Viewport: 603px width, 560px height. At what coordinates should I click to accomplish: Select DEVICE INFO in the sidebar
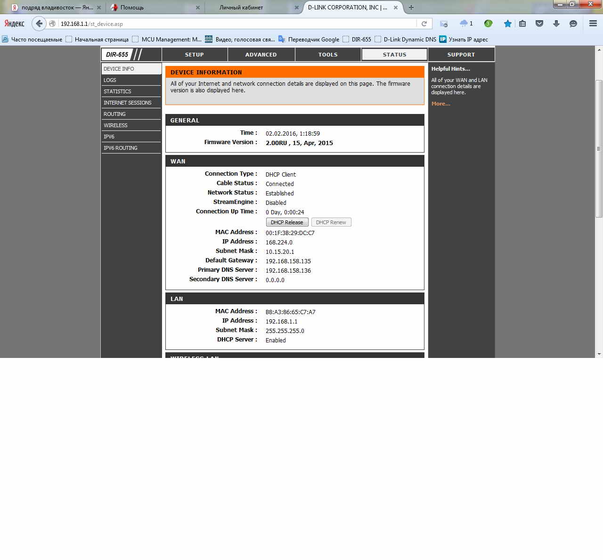[x=131, y=69]
